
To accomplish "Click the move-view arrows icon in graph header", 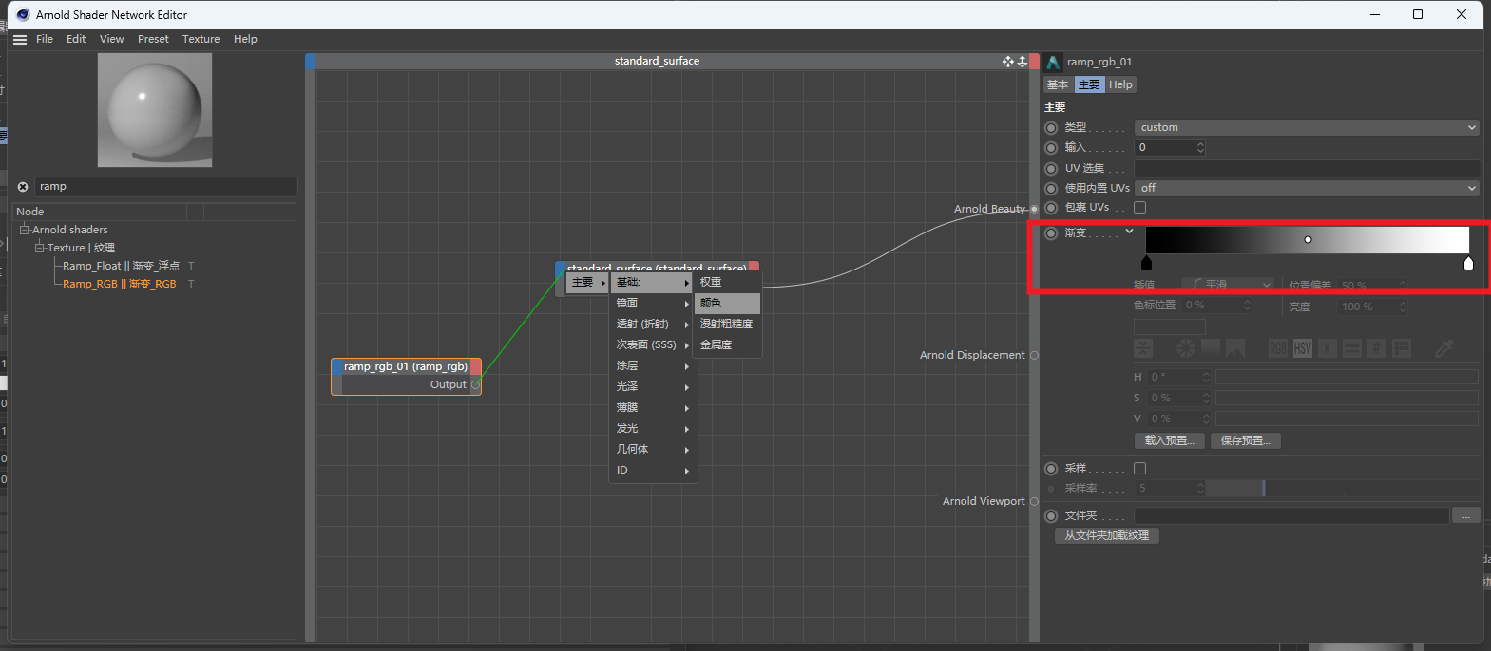I will coord(1007,61).
